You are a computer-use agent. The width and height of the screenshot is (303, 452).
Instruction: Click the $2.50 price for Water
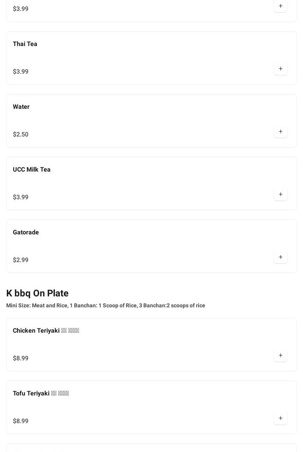point(21,134)
